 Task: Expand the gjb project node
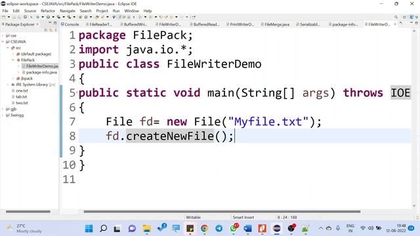(x=3, y=109)
